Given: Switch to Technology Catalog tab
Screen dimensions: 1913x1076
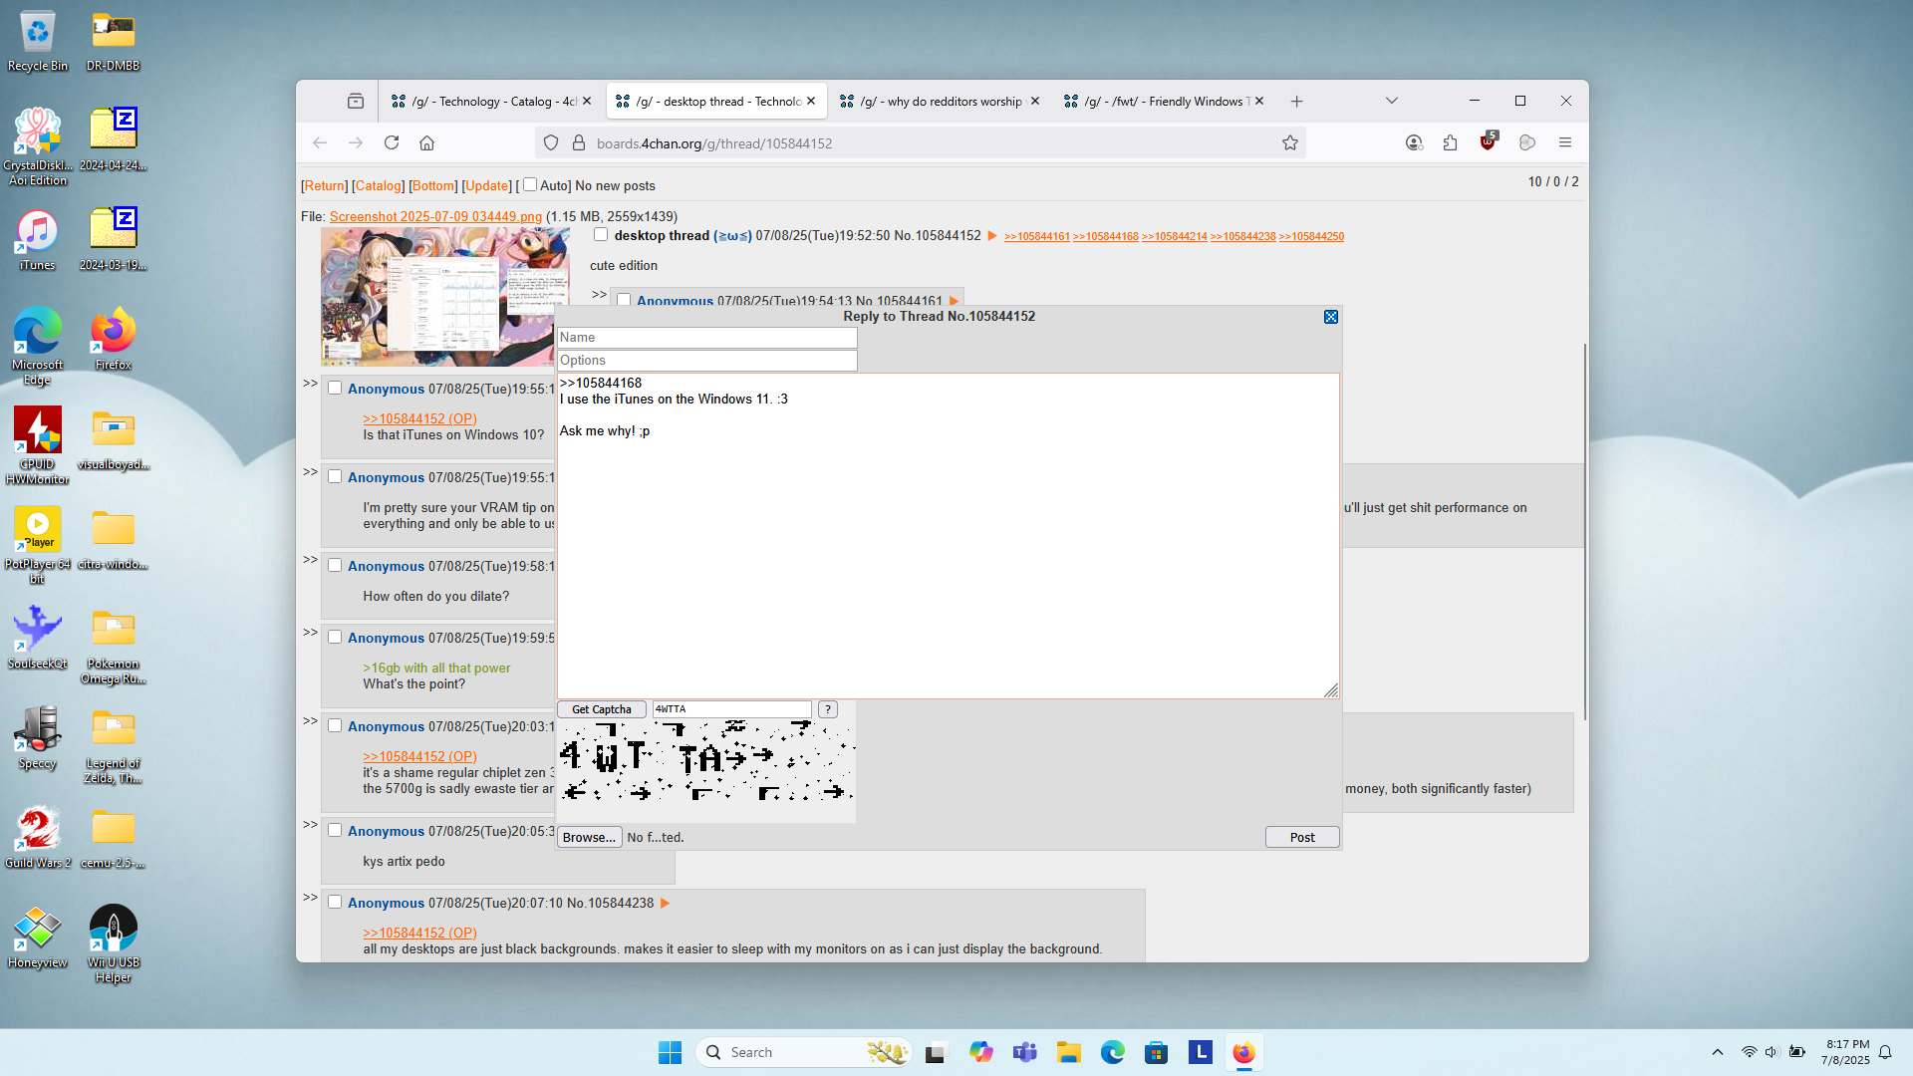Looking at the screenshot, I should pyautogui.click(x=484, y=102).
